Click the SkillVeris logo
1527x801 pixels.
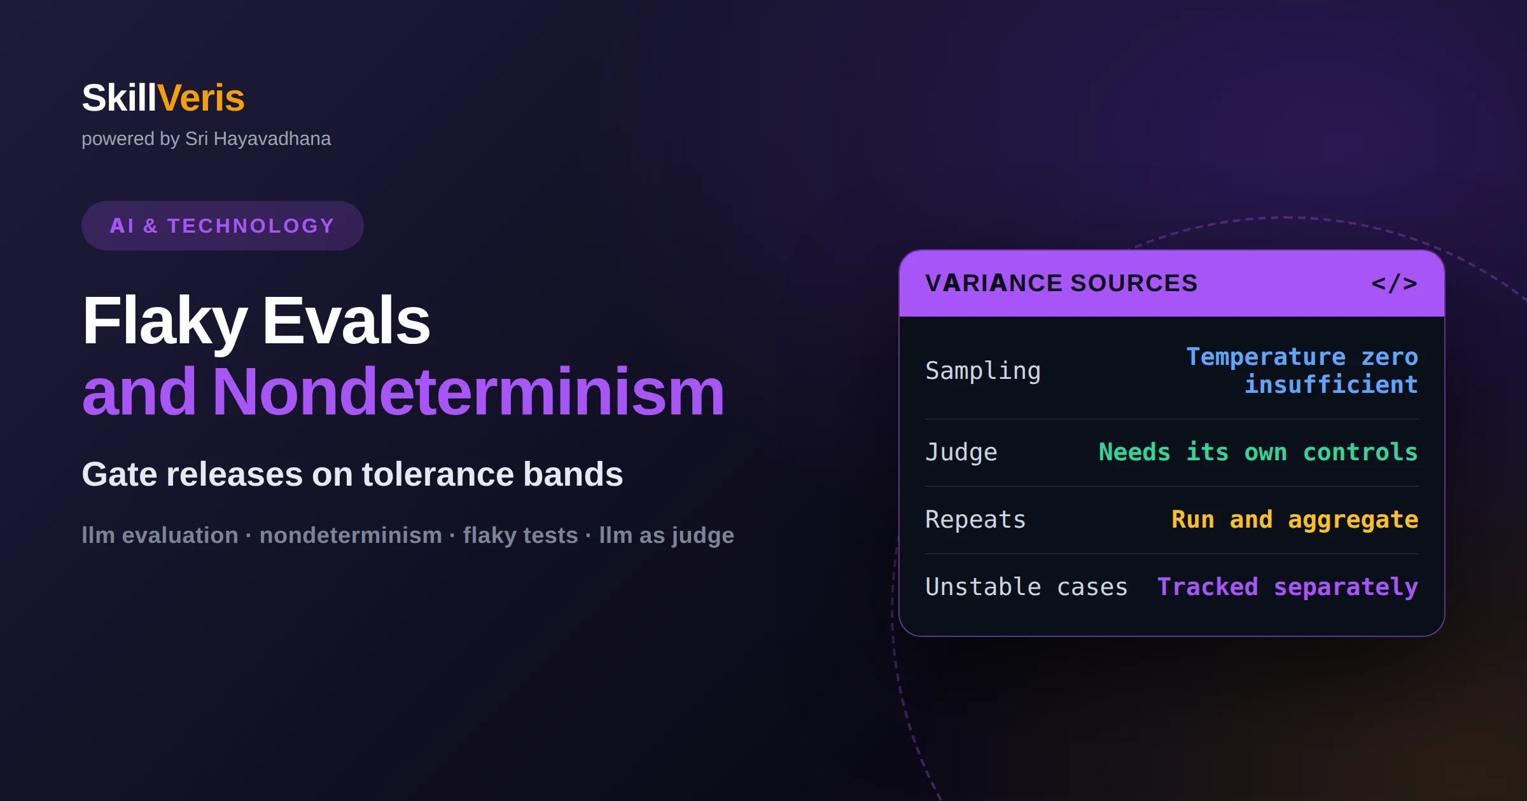click(163, 98)
